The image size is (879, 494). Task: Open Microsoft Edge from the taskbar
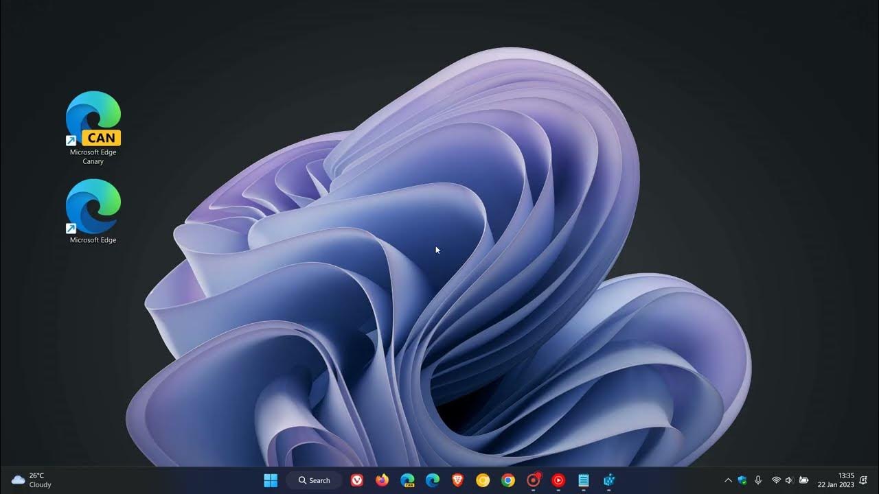click(433, 480)
